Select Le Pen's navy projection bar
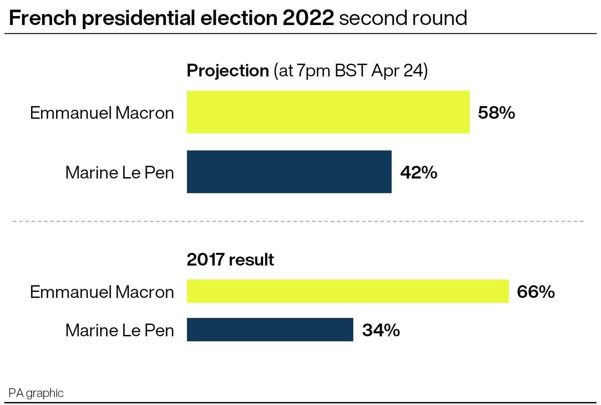601x405 pixels. pyautogui.click(x=289, y=172)
